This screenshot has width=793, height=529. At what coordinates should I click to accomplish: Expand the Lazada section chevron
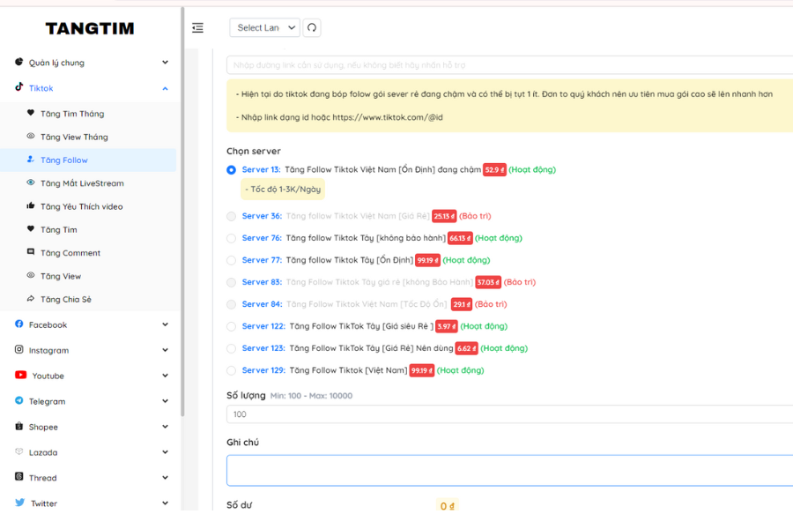(165, 452)
